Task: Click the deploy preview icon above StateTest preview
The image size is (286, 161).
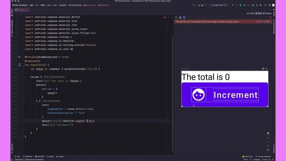Action: [263, 69]
